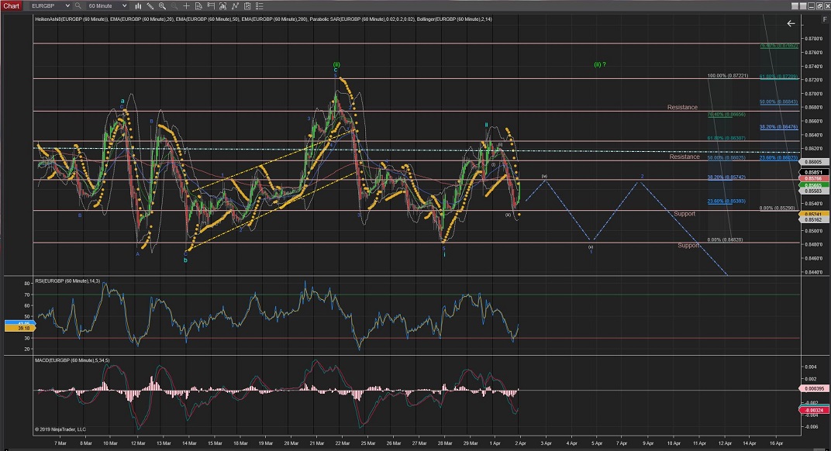Image resolution: width=831 pixels, height=451 pixels.
Task: Open the 60 Minute interval selector dropdown
Action: [107, 6]
